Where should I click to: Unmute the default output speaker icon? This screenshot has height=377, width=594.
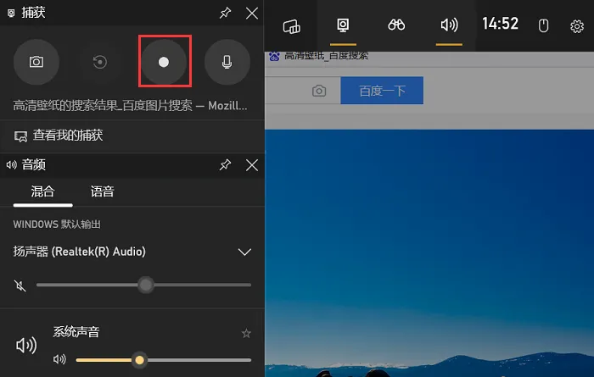coord(20,286)
